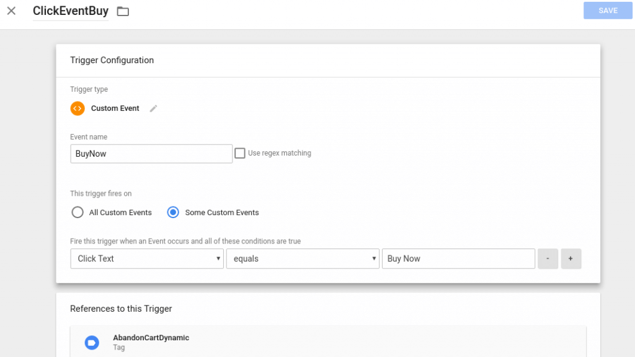Viewport: 635px width, 357px height.
Task: Click the BuyNow event name field
Action: [151, 154]
